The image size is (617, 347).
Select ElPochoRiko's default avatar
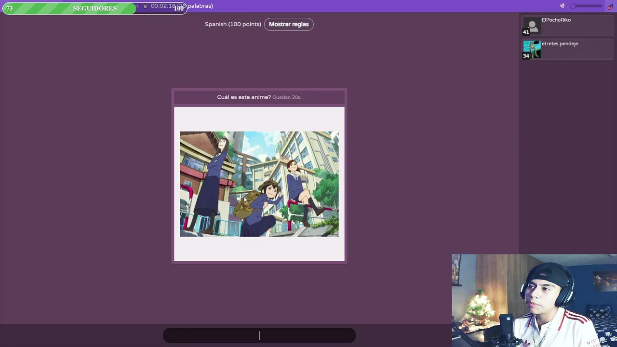click(x=532, y=27)
